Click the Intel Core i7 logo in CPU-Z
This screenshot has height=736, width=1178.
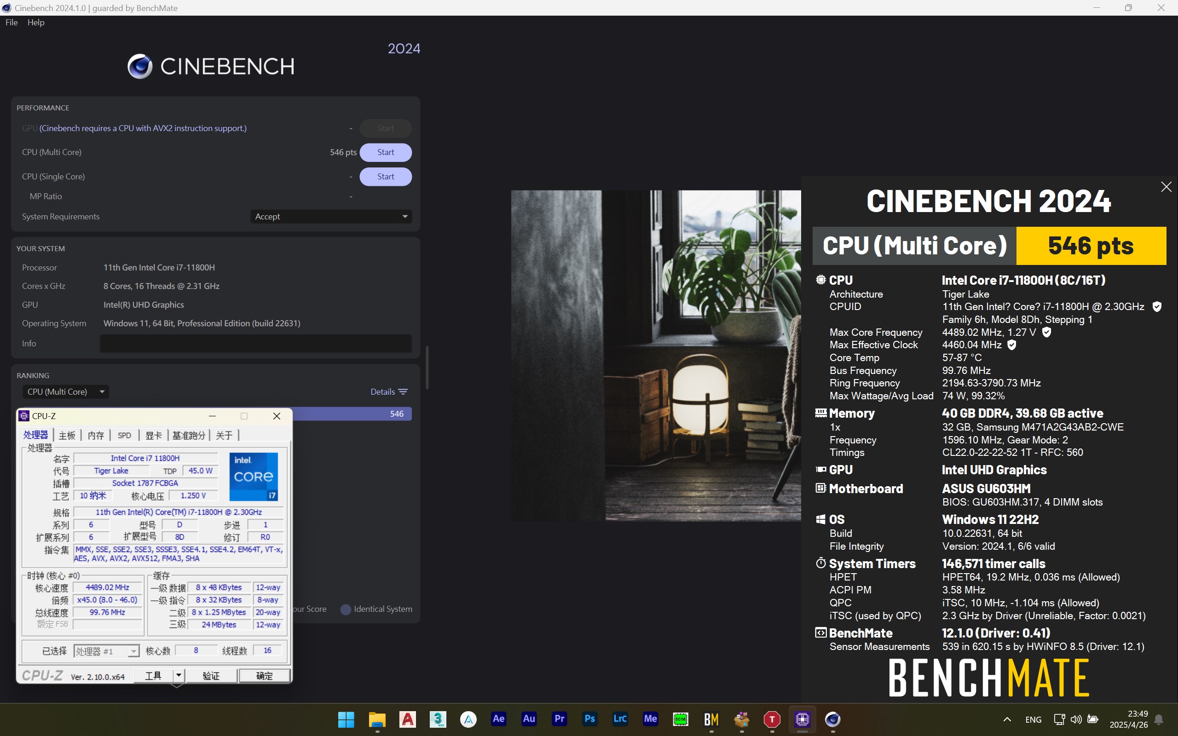254,477
